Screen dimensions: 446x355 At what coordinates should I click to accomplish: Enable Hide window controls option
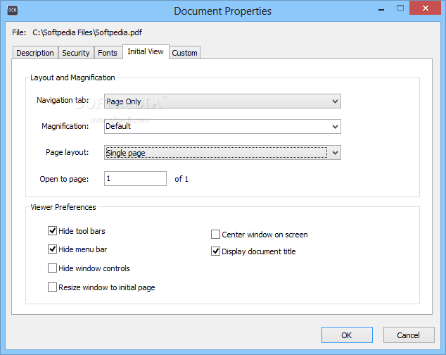point(52,268)
